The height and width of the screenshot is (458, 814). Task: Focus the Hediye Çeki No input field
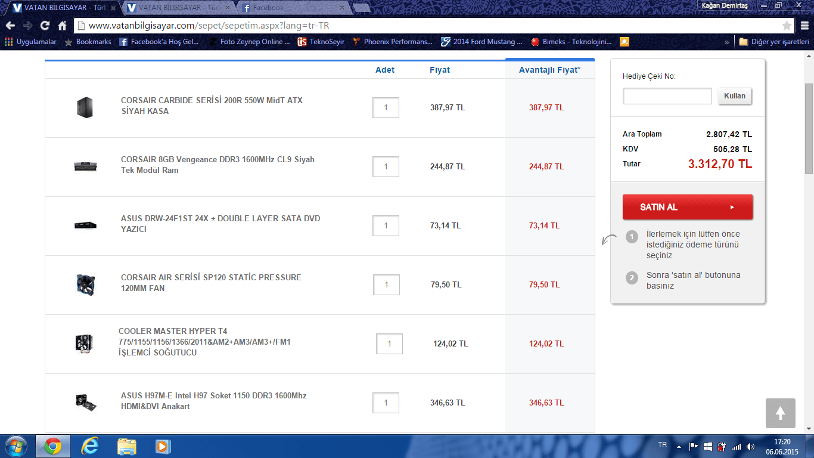[x=667, y=96]
